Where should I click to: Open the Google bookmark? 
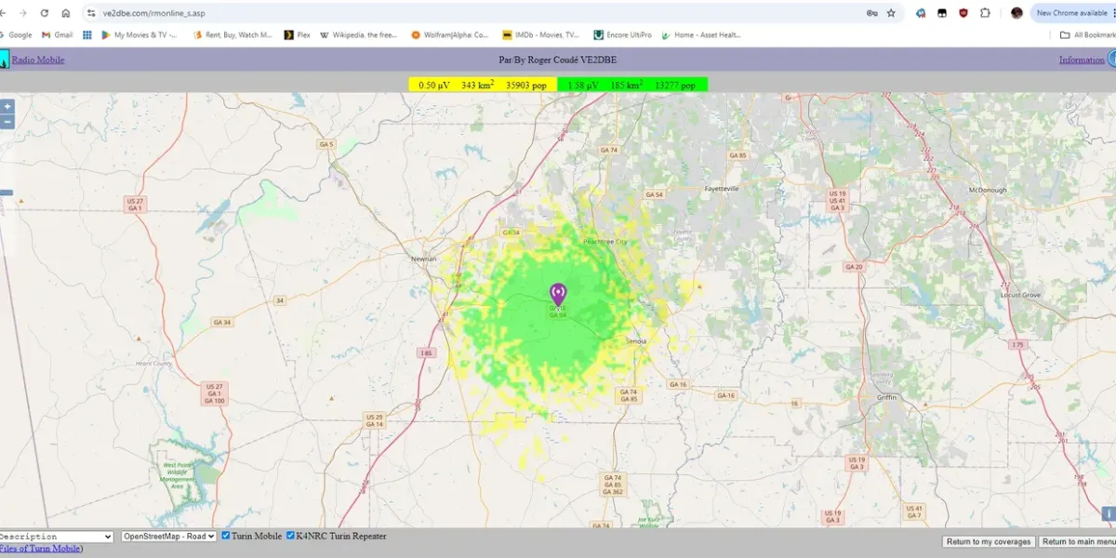(16, 34)
